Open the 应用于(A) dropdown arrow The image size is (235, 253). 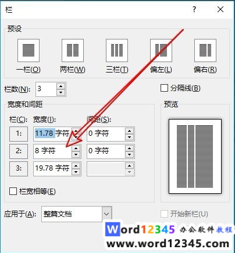tap(106, 214)
